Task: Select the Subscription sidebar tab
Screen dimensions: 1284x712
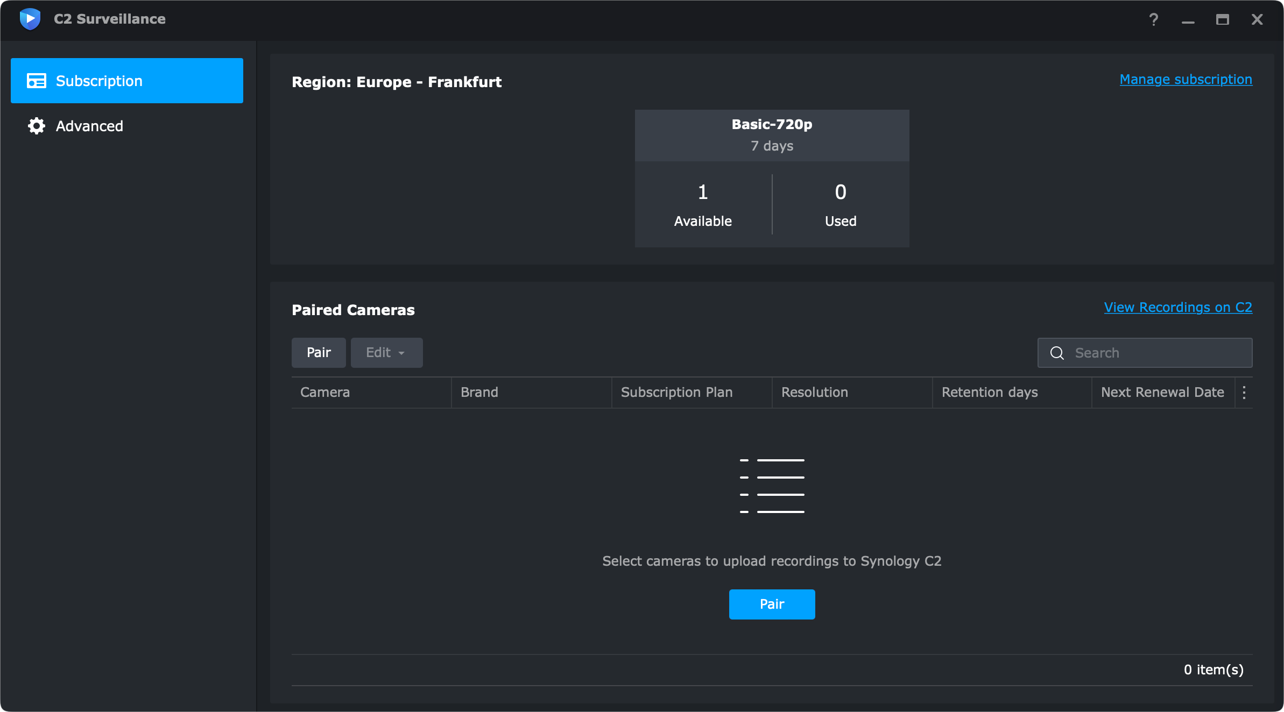Action: (127, 81)
